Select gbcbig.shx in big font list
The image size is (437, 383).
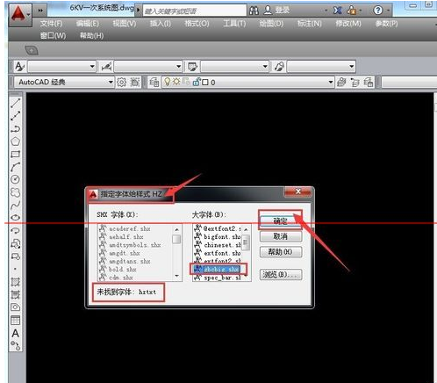coord(218,269)
